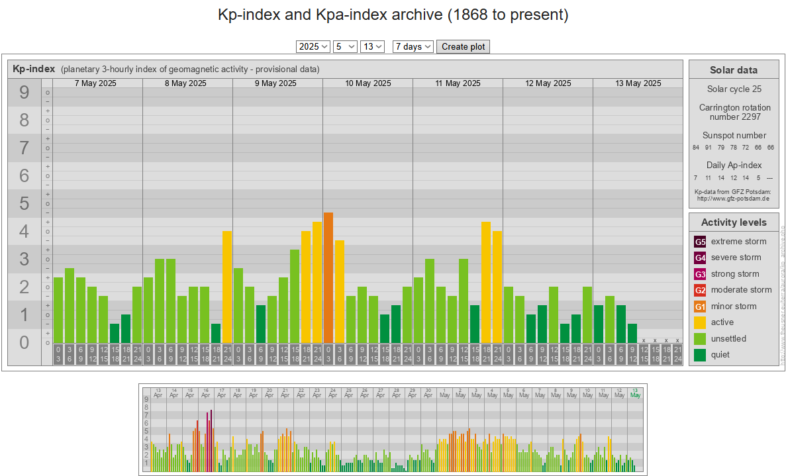Click the GFZ Potsdam data source link
Image resolution: width=786 pixels, height=476 pixels.
[x=733, y=199]
